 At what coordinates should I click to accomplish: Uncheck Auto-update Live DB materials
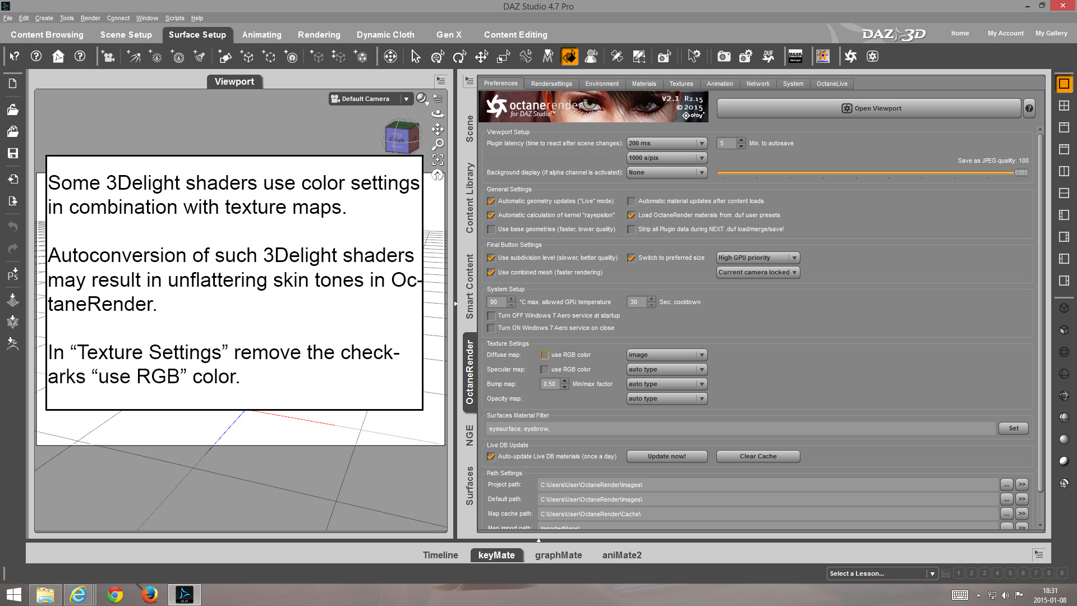coord(491,456)
